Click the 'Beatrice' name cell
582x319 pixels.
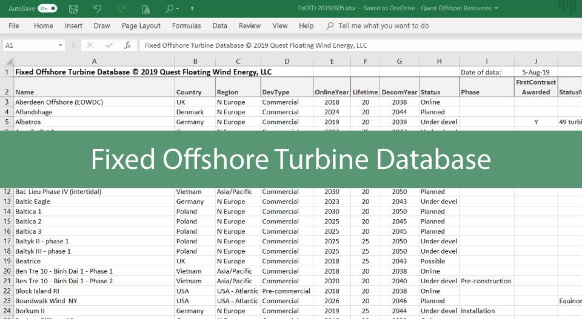pos(95,261)
